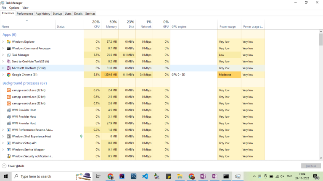Open the Options menu
323x181 pixels.
click(14, 8)
